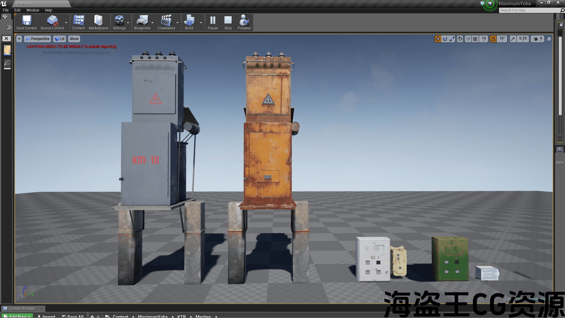Click the Show viewport button
The image size is (565, 318).
pos(74,39)
